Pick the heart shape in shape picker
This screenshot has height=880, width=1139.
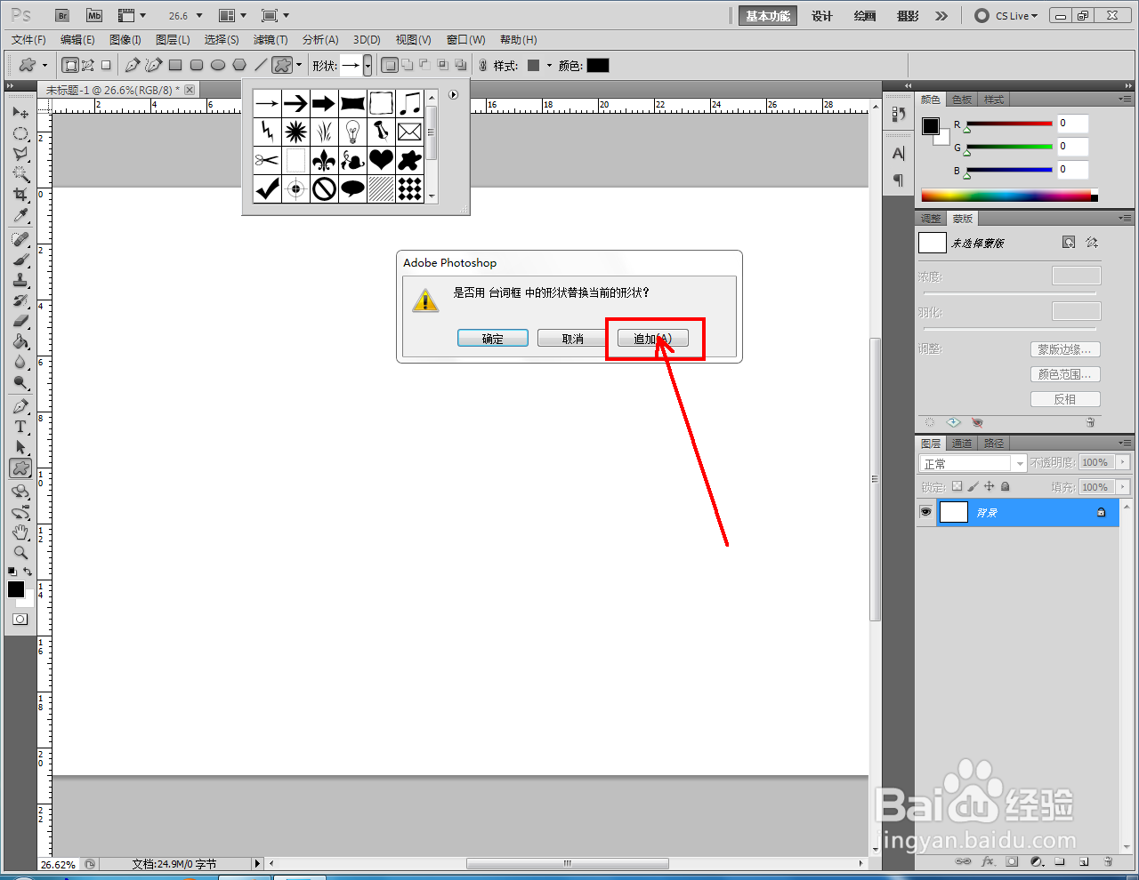[x=381, y=160]
